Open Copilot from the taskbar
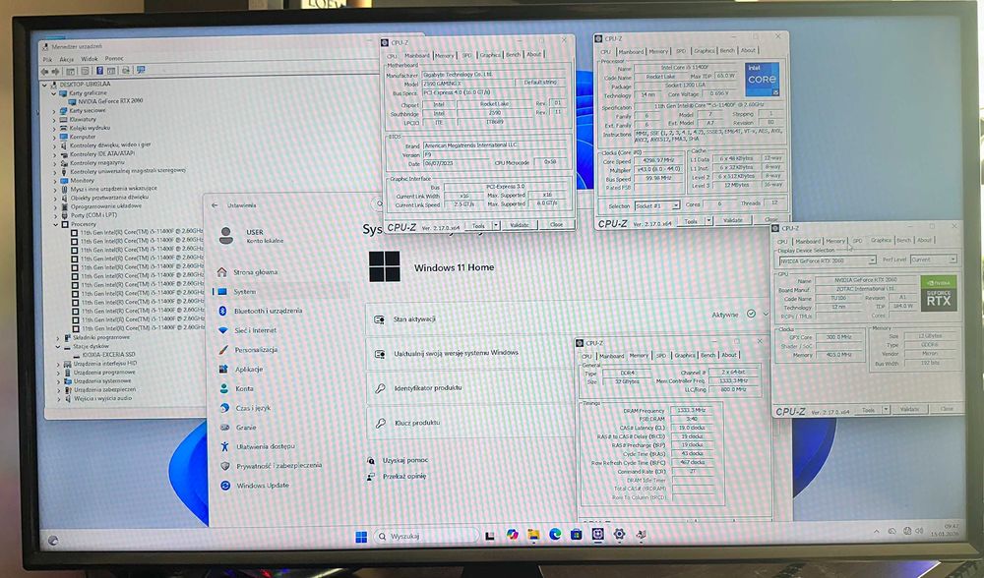The height and width of the screenshot is (578, 984). pyautogui.click(x=512, y=535)
